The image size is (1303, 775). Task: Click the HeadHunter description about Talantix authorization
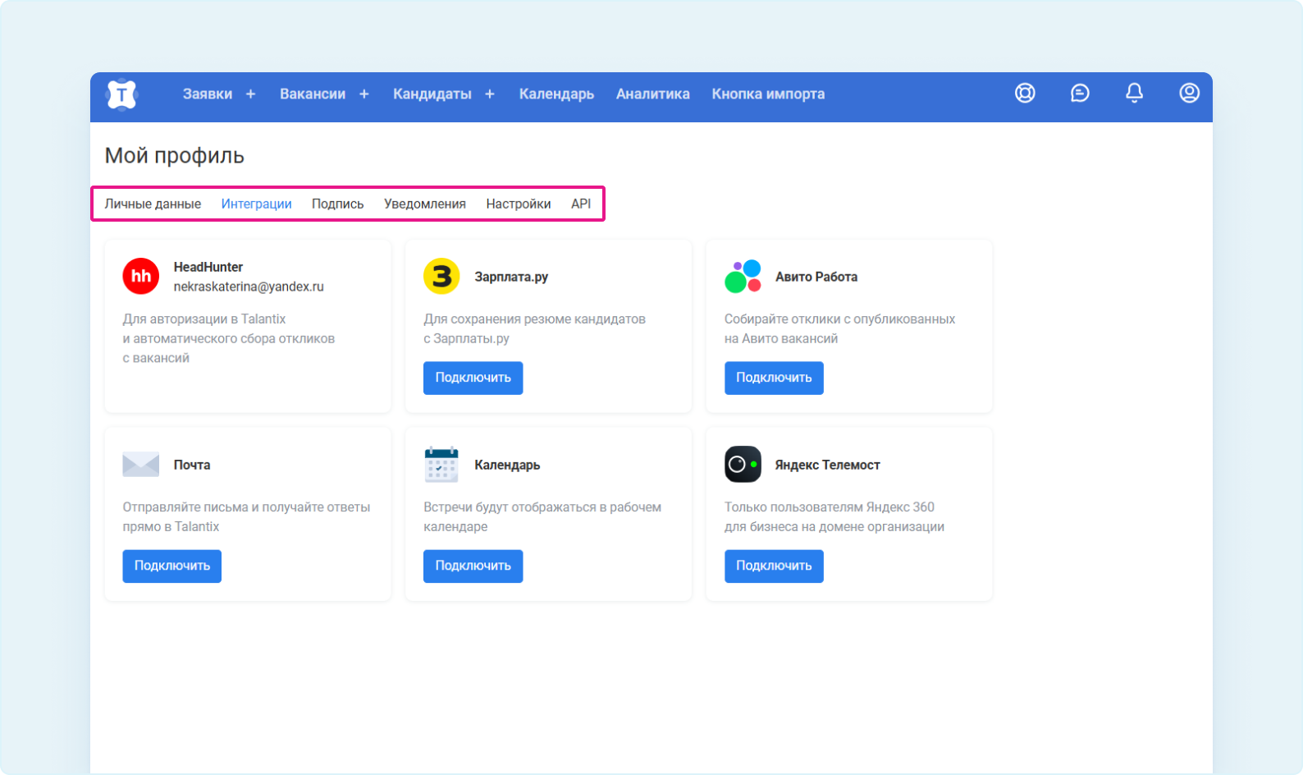pyautogui.click(x=229, y=338)
